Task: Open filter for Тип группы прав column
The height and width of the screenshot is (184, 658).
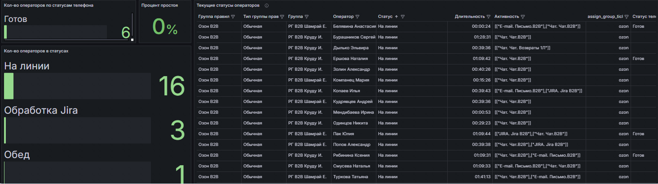Action: 282,17
